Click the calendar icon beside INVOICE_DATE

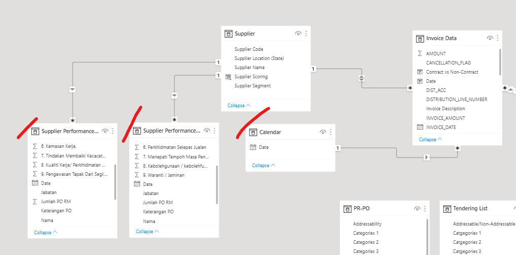(420, 127)
